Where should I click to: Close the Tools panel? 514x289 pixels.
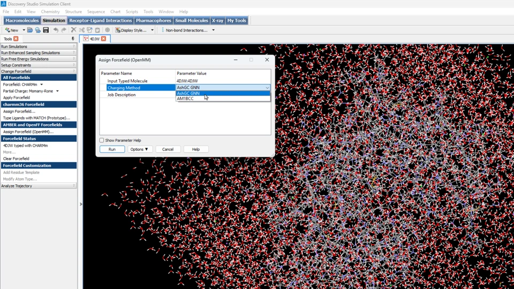(16, 39)
